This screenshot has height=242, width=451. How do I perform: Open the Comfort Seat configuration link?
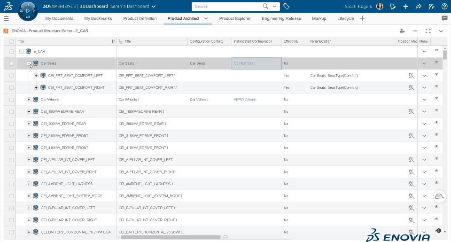[x=244, y=63]
